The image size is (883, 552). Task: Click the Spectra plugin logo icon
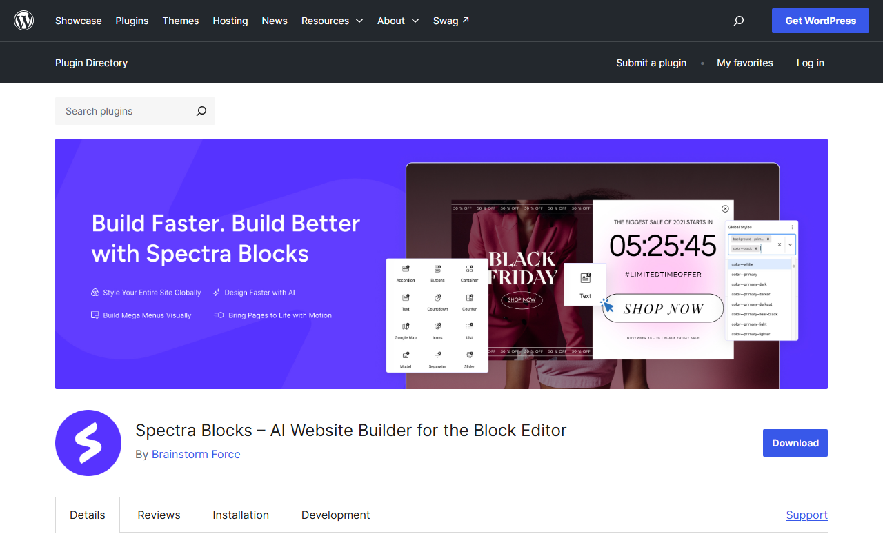point(88,443)
